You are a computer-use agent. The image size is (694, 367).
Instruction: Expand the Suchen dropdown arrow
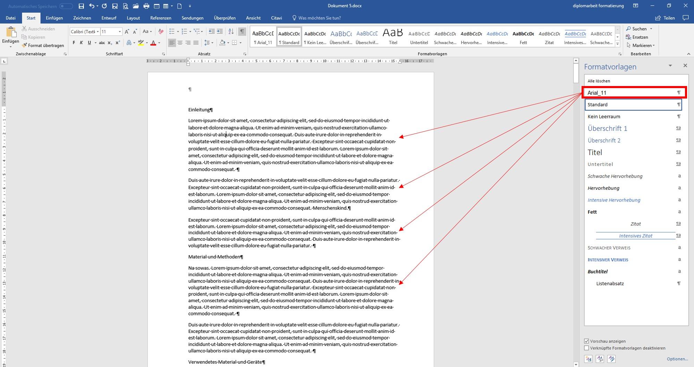651,29
